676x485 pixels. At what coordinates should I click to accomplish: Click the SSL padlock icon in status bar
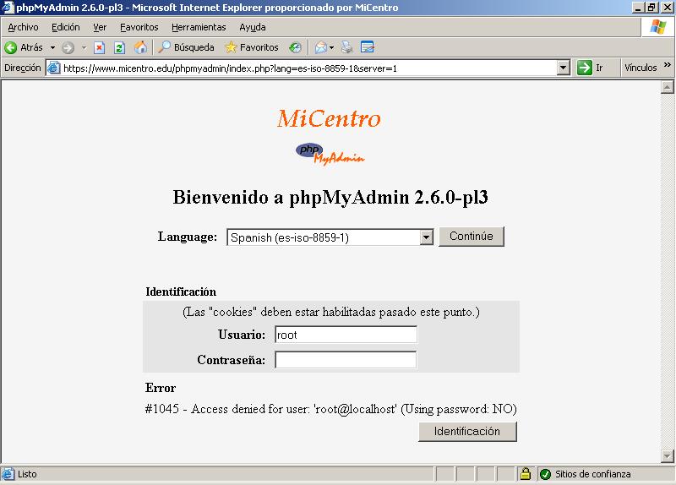click(x=525, y=474)
